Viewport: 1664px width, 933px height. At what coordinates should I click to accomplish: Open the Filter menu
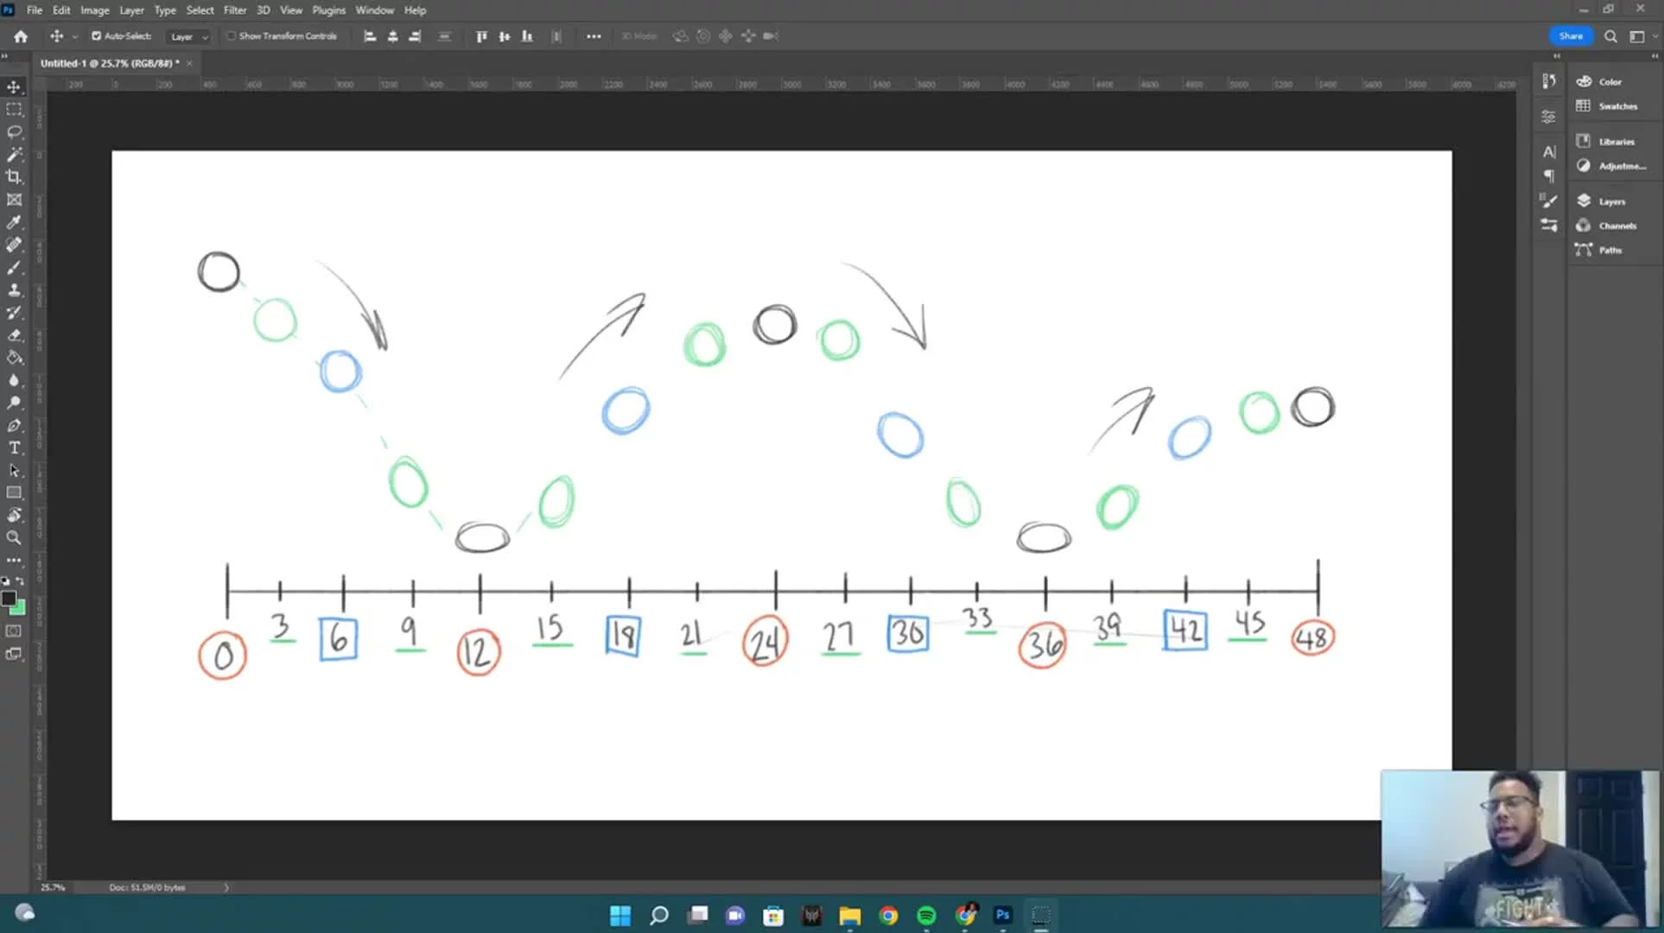tap(235, 10)
